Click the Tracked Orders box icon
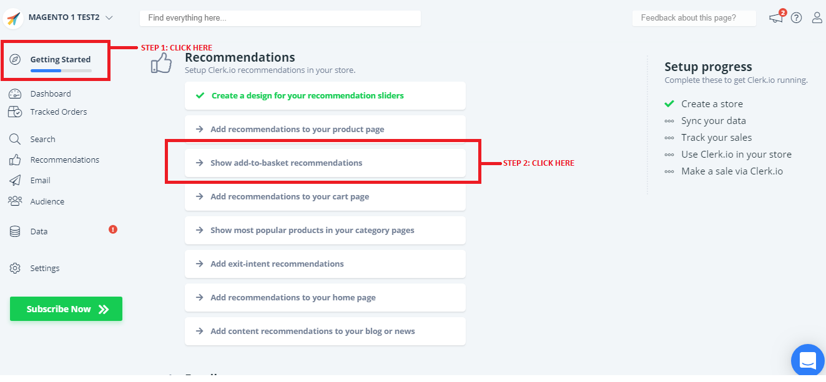This screenshot has height=382, width=826. (x=16, y=112)
